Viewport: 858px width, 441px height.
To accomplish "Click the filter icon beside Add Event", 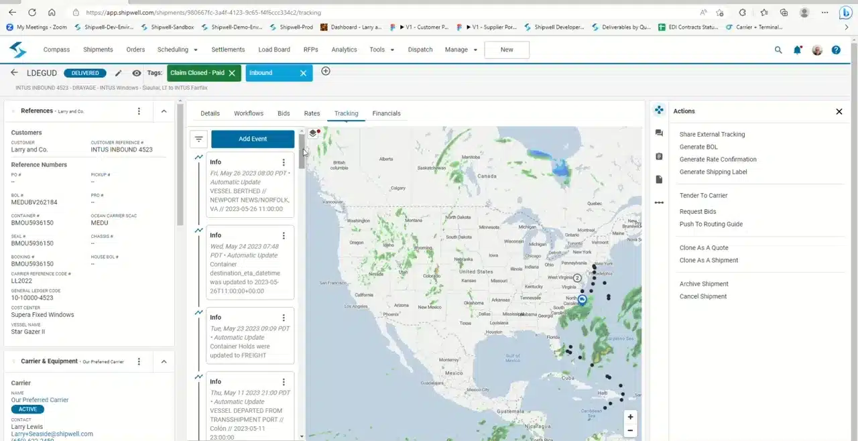I will [198, 139].
